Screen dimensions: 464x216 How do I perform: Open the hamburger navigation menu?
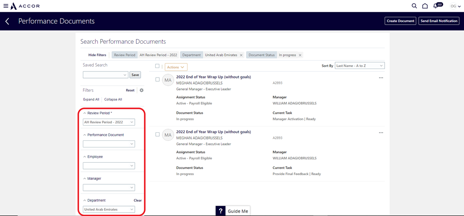pos(6,6)
